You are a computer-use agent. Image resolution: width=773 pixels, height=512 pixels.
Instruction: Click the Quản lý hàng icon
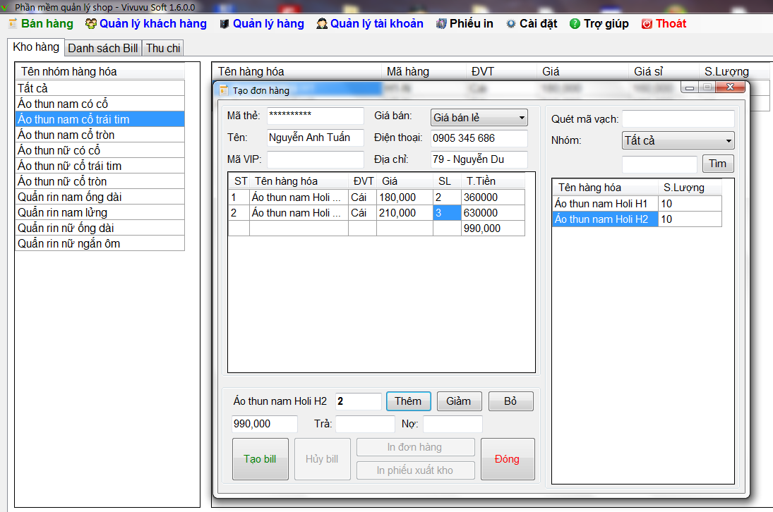pos(224,24)
